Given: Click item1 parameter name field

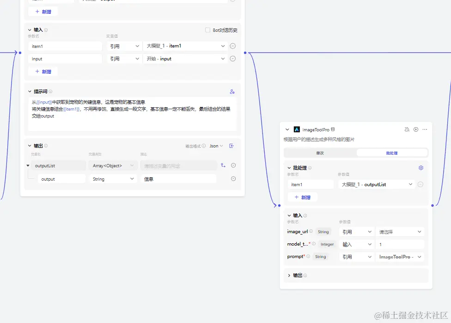Looking at the screenshot, I should pyautogui.click(x=65, y=46).
